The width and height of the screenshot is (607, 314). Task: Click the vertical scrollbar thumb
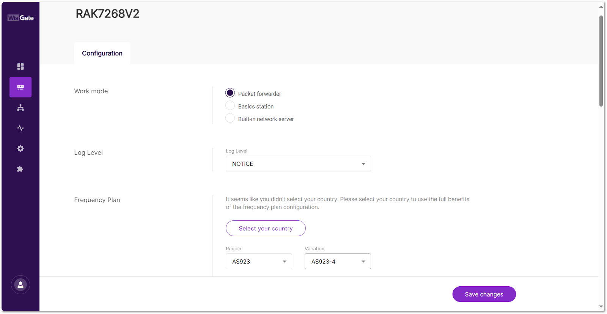point(601,61)
